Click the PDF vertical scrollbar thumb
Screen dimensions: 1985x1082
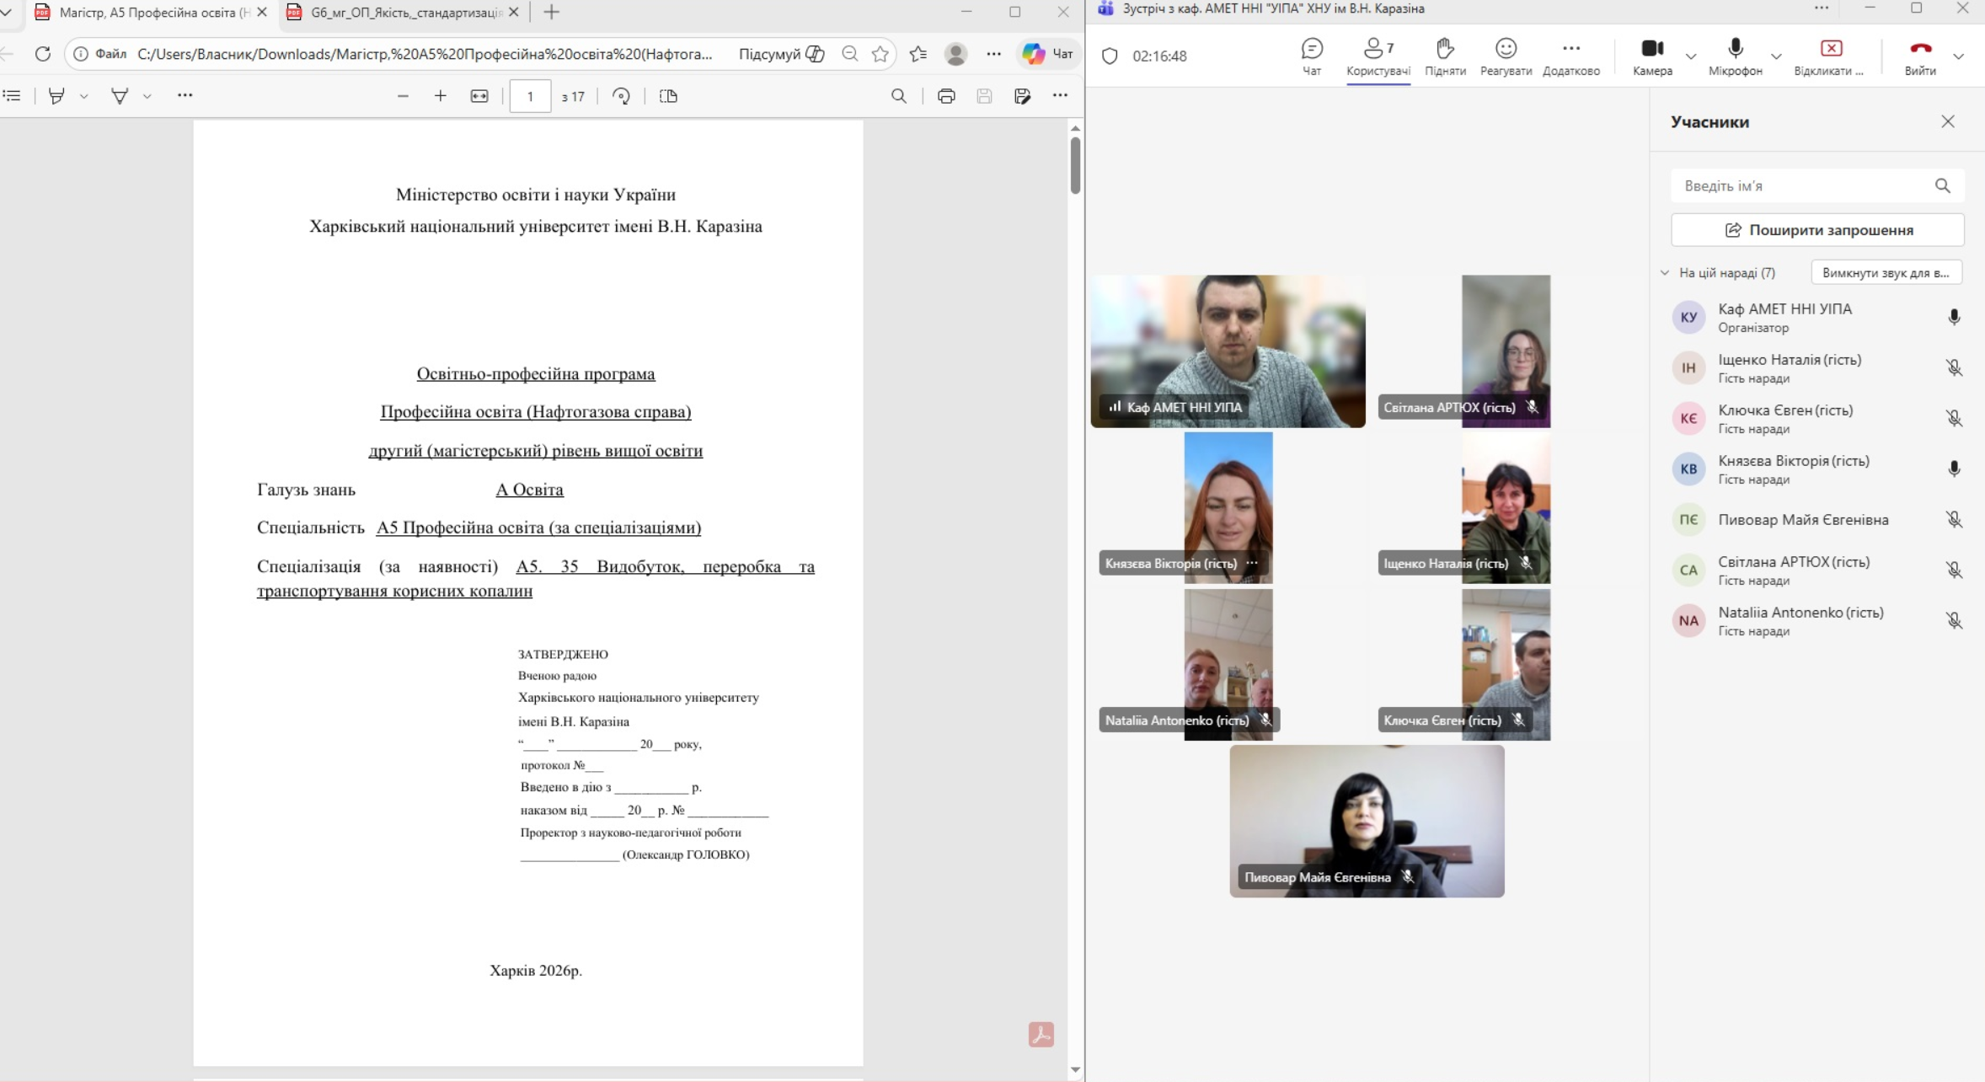pyautogui.click(x=1075, y=164)
